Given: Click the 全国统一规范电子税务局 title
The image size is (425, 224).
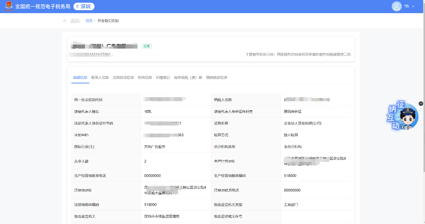Looking at the screenshot, I should point(43,6).
